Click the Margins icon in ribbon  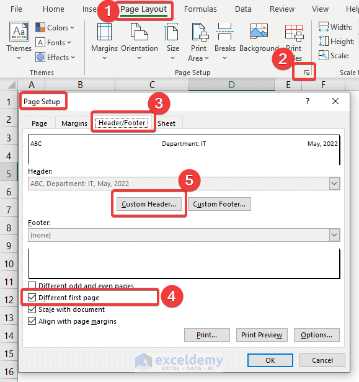105,32
